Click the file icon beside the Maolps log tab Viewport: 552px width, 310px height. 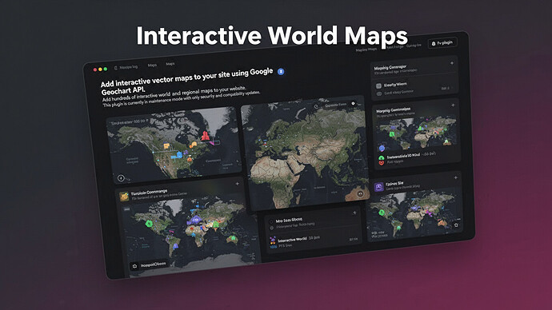click(x=115, y=68)
